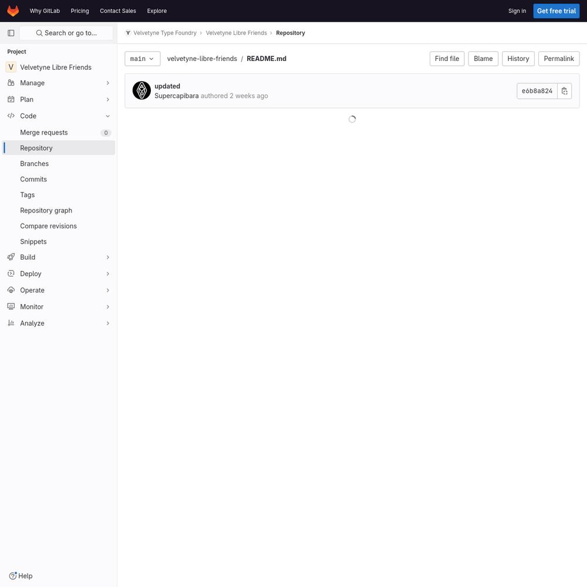Click the Sign in link
587x587 pixels.
tap(517, 11)
